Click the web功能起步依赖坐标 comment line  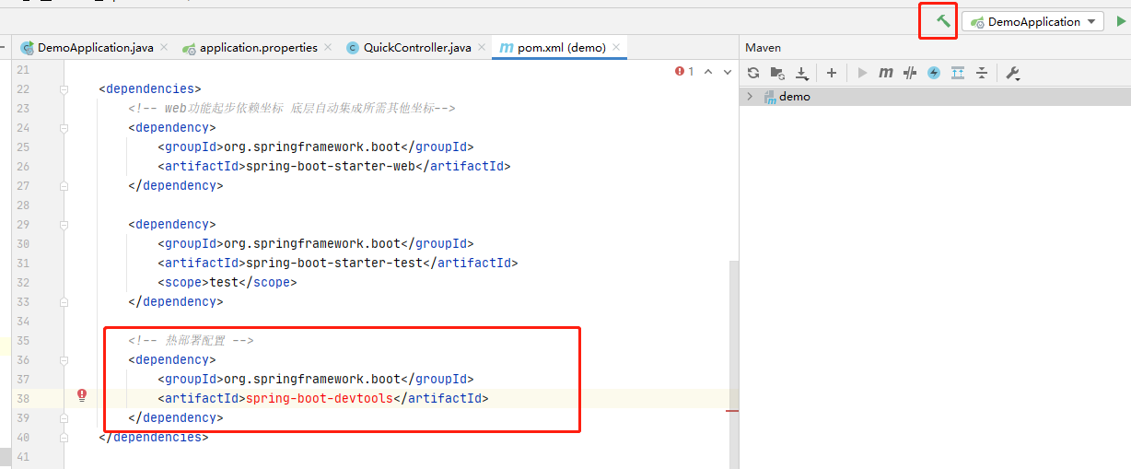tap(292, 108)
